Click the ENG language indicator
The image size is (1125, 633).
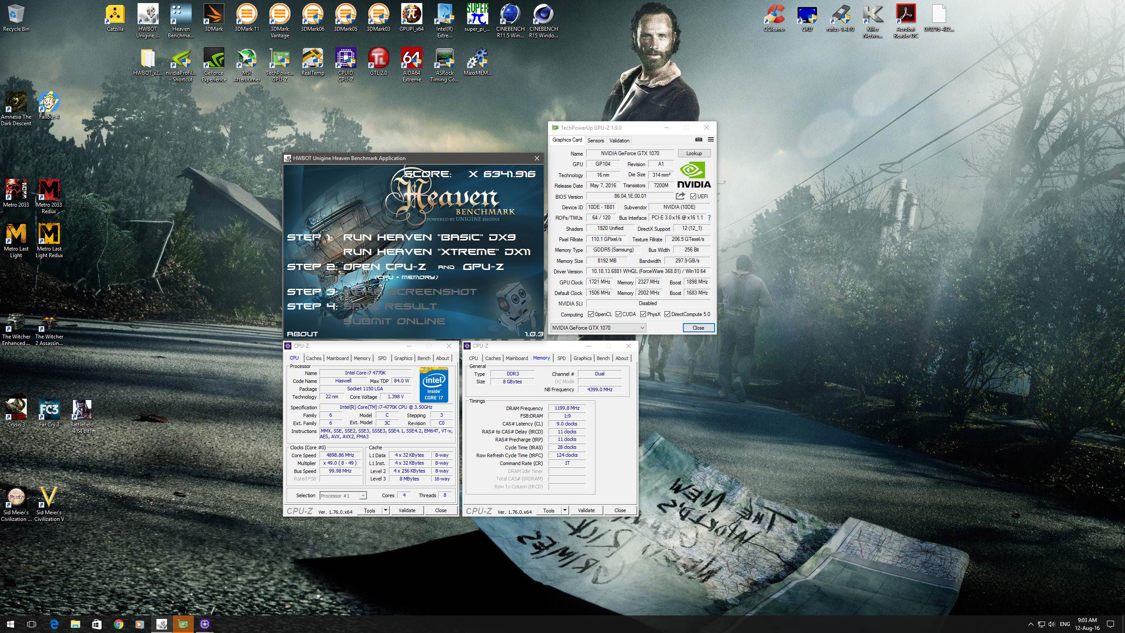tap(1065, 624)
